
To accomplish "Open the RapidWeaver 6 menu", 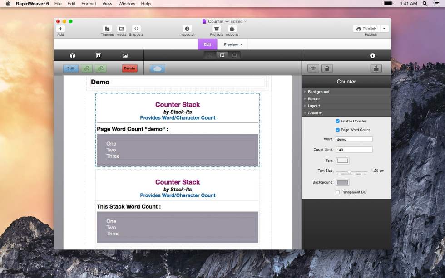I will point(32,4).
